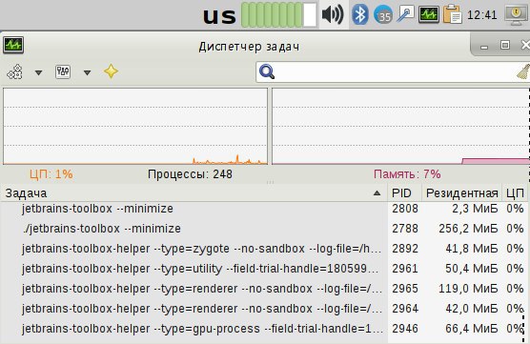Click the yellow star identify-window icon
The width and height of the screenshot is (530, 344).
pos(111,71)
